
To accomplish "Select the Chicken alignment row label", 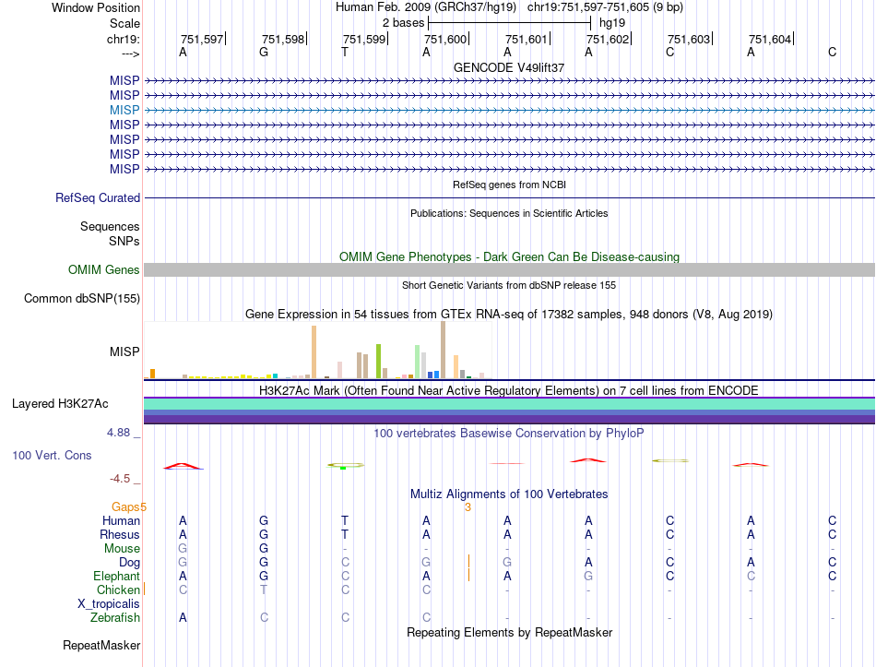I will point(118,590).
